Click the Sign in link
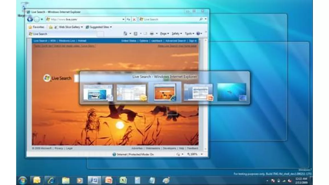This screenshot has height=185, width=329. 193,41
